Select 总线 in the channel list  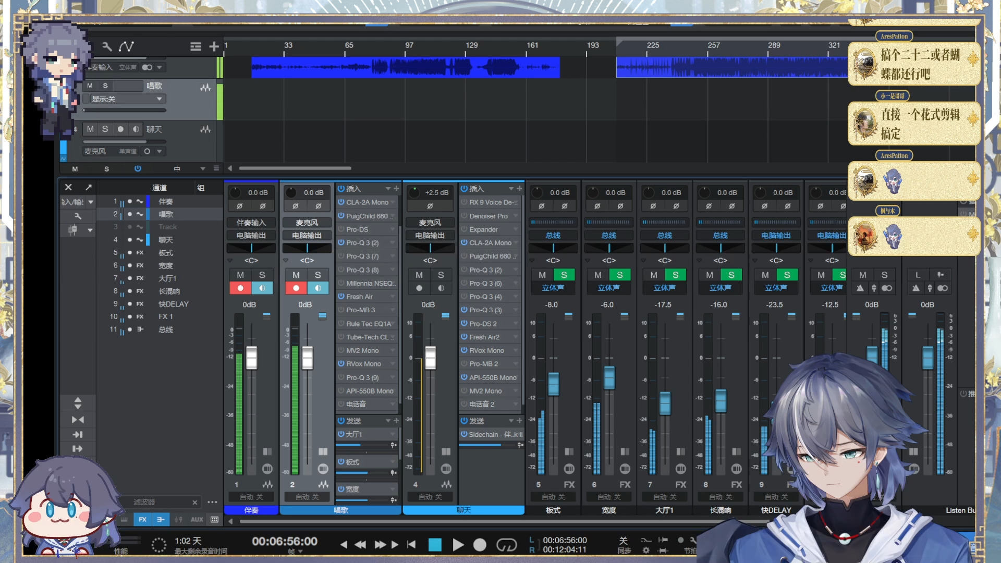(165, 329)
